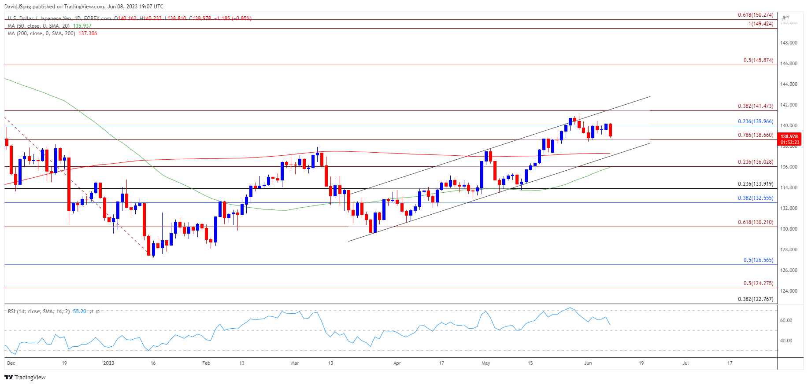The height and width of the screenshot is (385, 808).
Task: Select the blue 0.236(139.966) retracement label
Action: coord(756,121)
